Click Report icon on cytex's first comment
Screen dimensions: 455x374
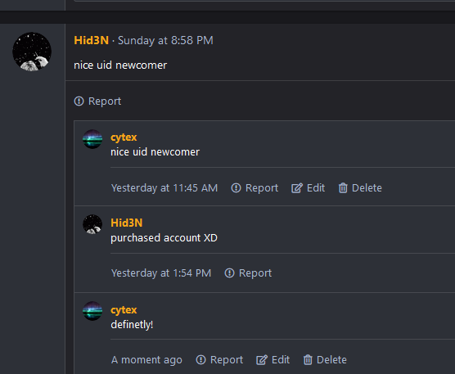click(x=236, y=187)
